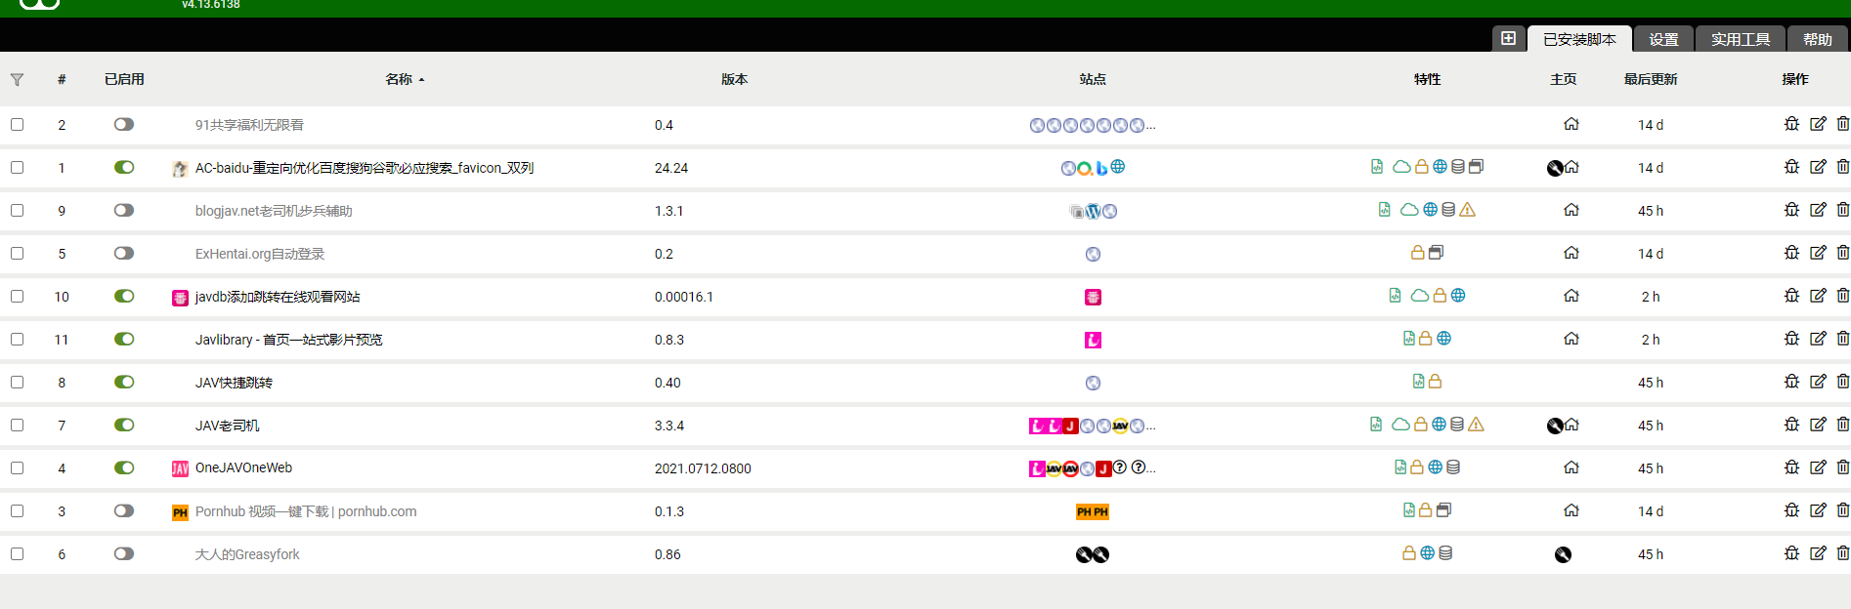Open homepage icon for Javlibrary script

pos(1571,339)
